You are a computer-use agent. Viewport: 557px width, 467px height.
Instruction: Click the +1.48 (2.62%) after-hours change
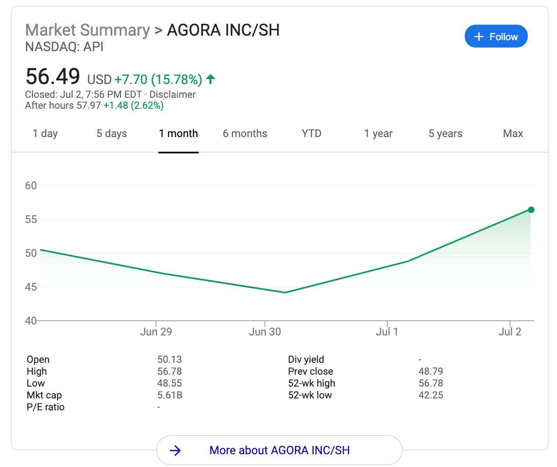pyautogui.click(x=134, y=106)
